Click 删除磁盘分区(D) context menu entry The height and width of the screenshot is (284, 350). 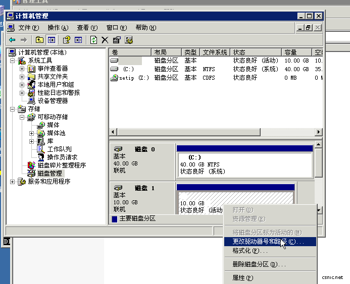click(259, 264)
